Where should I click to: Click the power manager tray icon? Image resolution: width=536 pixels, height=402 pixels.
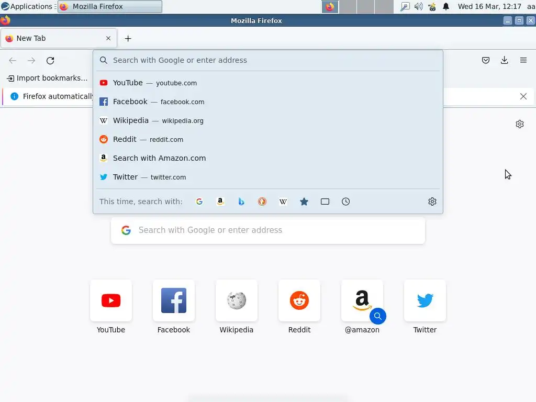[432, 6]
